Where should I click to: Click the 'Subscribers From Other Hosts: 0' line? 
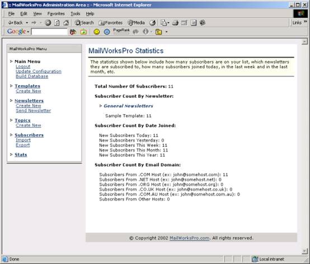(x=134, y=199)
